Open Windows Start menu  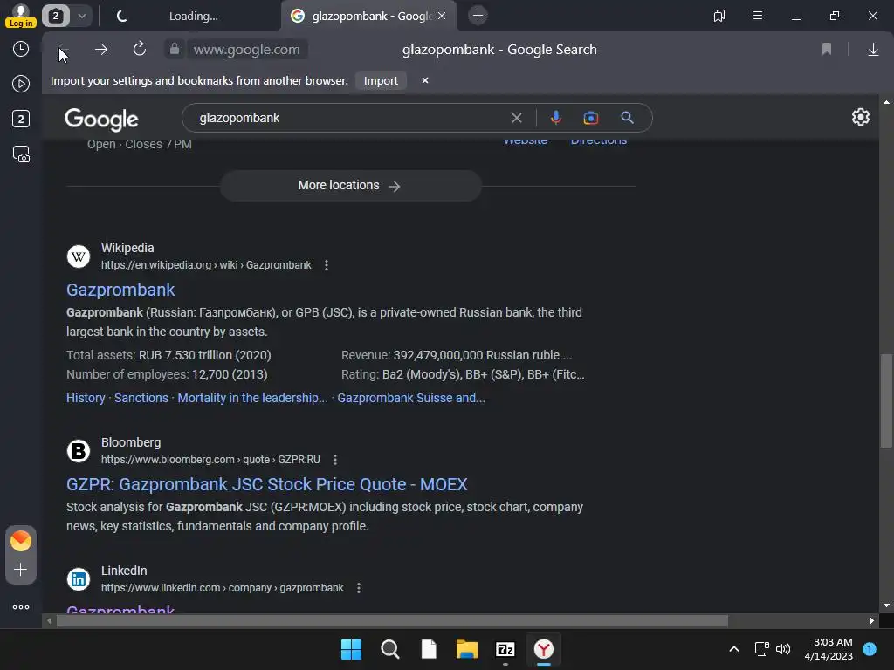[351, 649]
